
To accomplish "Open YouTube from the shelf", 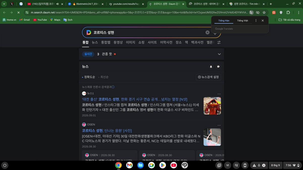I will pyautogui.click(x=173, y=165).
